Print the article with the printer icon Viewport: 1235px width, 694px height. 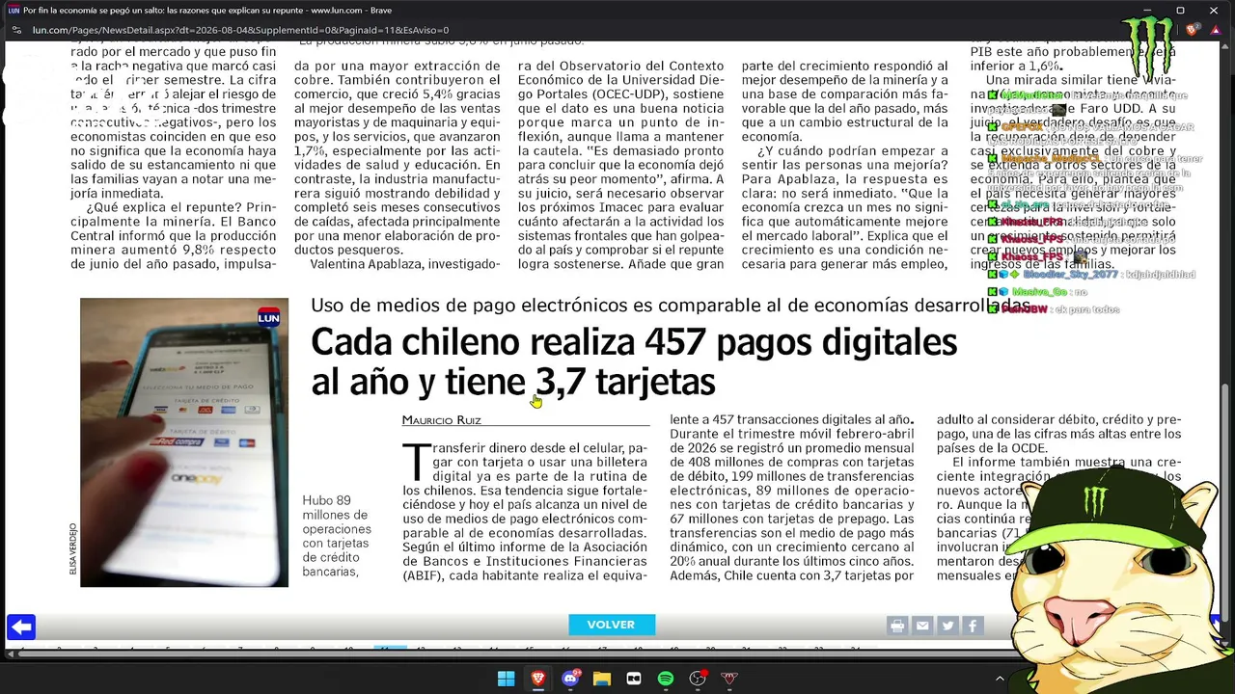click(x=897, y=626)
